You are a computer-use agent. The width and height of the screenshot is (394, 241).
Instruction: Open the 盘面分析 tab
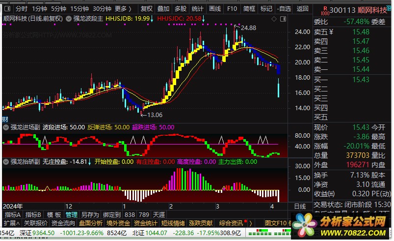click(x=91, y=223)
